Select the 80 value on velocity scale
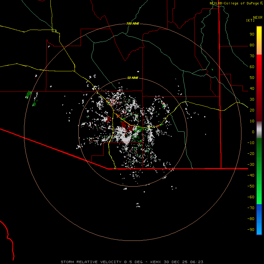 252,45
